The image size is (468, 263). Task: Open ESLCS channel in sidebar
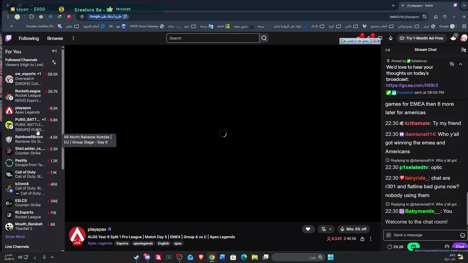31,203
